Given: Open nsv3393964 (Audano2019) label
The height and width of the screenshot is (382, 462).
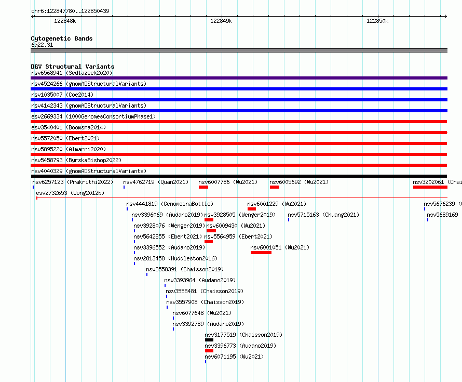Looking at the screenshot, I should (200, 280).
